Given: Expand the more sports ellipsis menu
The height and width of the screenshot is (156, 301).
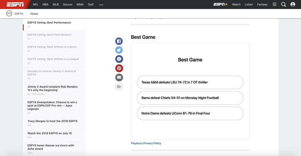Looking at the screenshot, I should [x=101, y=5].
